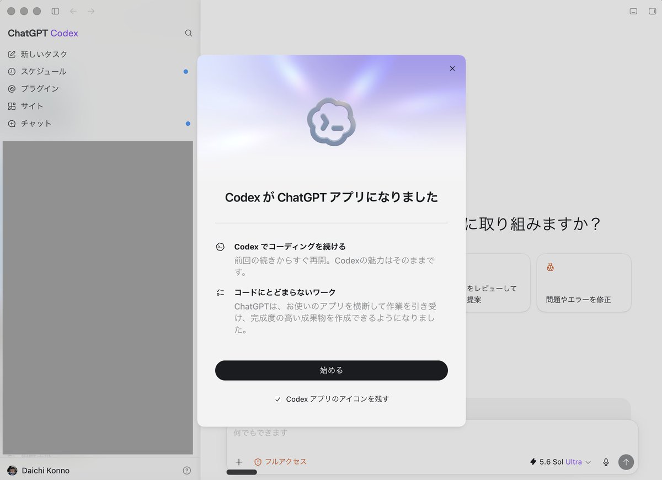Click the new task pencil icon
Screen dimensions: 662x480
12,54
